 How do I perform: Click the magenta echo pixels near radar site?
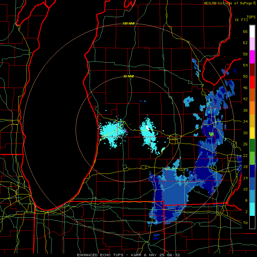(127, 130)
